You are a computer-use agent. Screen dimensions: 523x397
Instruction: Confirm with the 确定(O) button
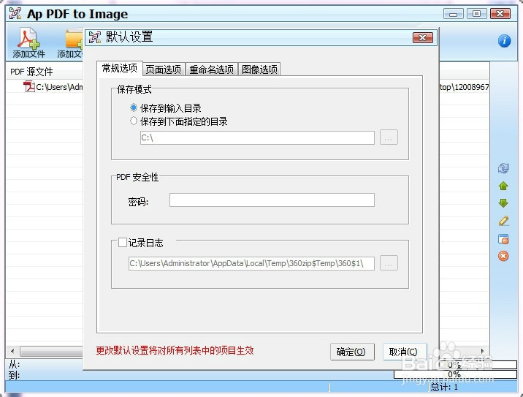pos(352,352)
